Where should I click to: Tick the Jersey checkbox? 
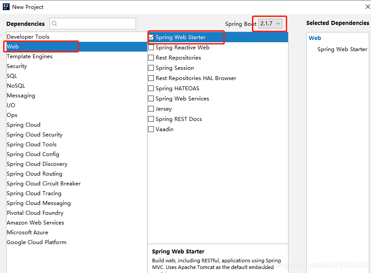tap(151, 109)
